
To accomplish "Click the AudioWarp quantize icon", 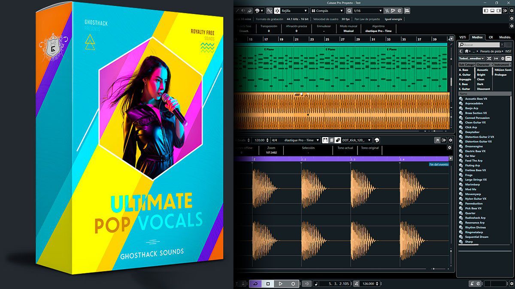I will pyautogui.click(x=394, y=11).
